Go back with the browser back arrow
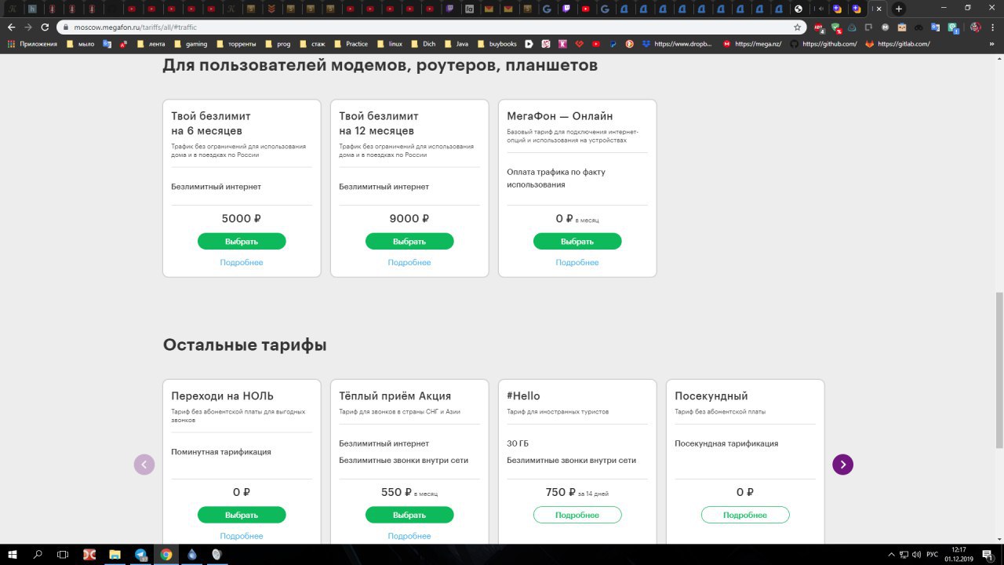The width and height of the screenshot is (1004, 565). [11, 27]
